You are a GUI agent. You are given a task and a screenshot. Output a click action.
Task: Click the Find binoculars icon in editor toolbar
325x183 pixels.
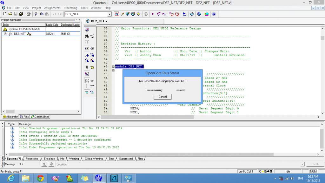[x=87, y=36]
